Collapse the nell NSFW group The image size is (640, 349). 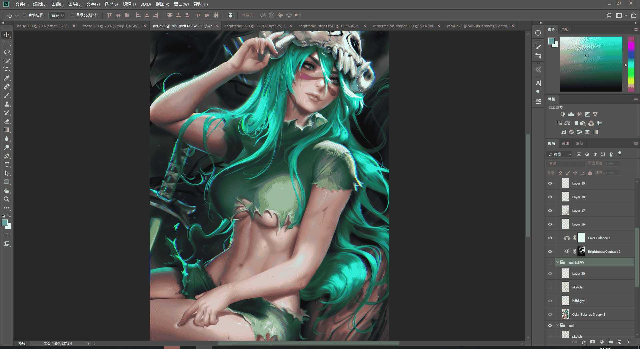(x=557, y=262)
